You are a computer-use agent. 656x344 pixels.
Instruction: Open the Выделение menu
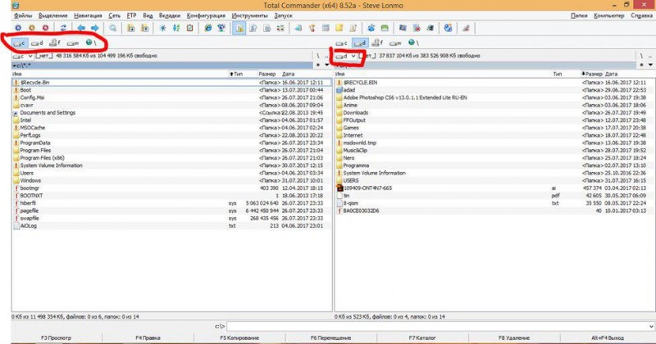point(52,16)
